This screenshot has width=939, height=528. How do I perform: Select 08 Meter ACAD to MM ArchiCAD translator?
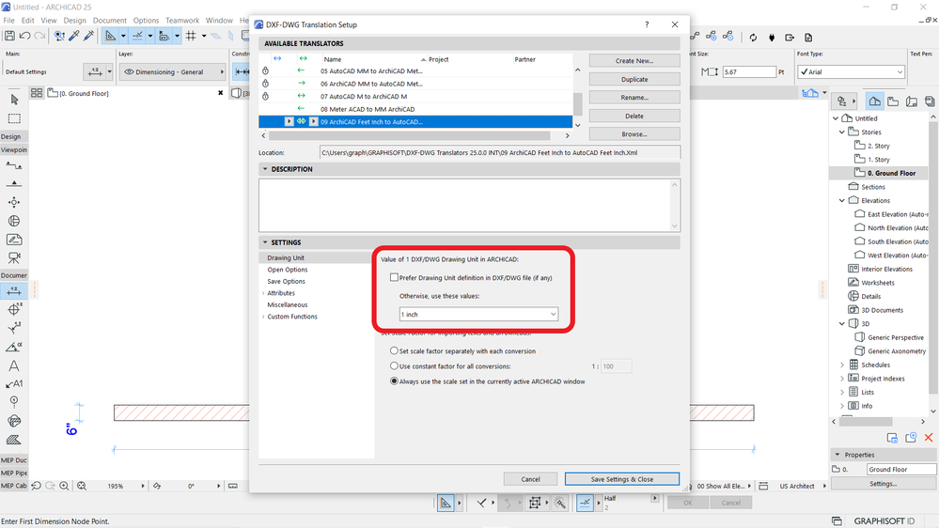point(368,109)
